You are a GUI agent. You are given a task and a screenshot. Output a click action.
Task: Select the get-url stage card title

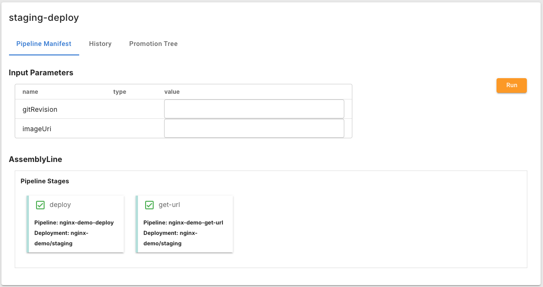point(169,205)
